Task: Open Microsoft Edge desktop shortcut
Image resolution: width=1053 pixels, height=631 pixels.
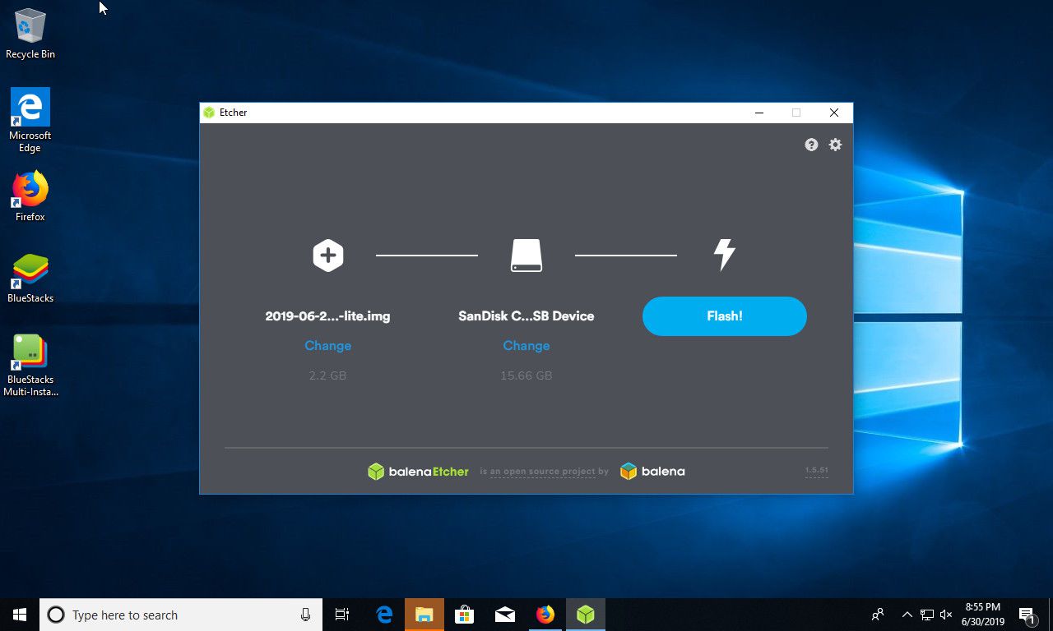Action: pyautogui.click(x=30, y=121)
